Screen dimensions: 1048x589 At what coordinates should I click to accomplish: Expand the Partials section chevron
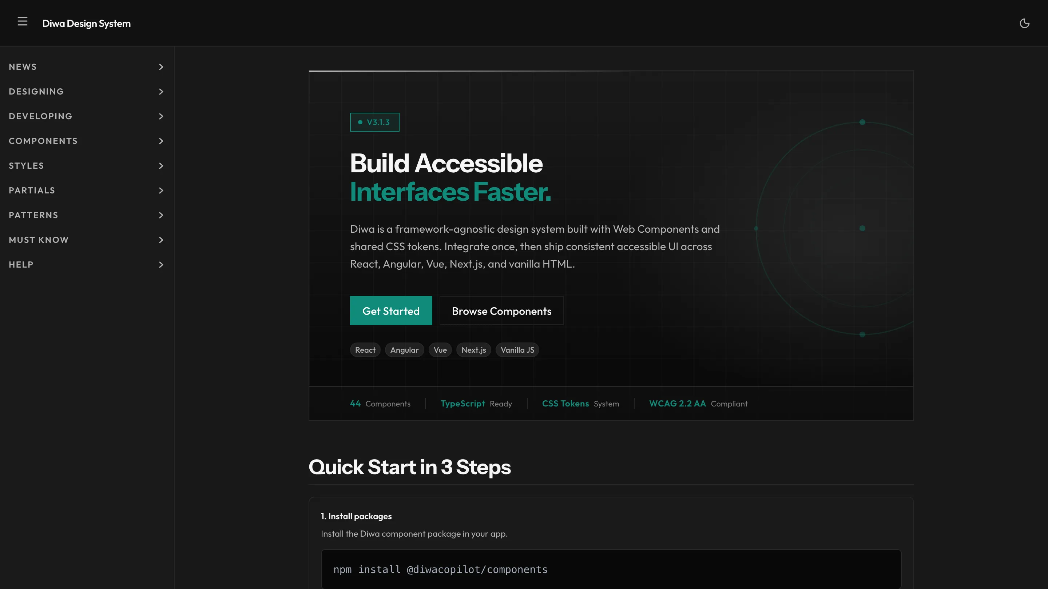[x=161, y=191]
